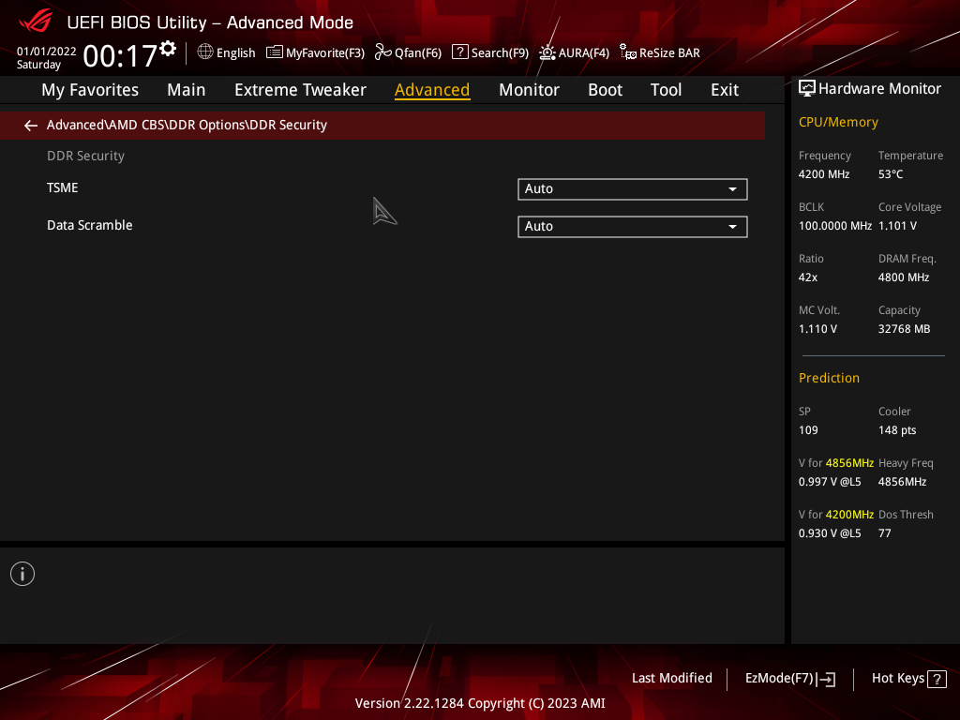Click the 4856MHz heavy frequency value

click(x=903, y=482)
